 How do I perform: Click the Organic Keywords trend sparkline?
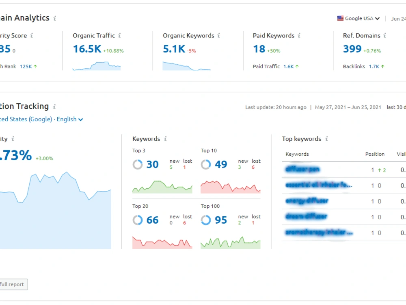pos(187,66)
